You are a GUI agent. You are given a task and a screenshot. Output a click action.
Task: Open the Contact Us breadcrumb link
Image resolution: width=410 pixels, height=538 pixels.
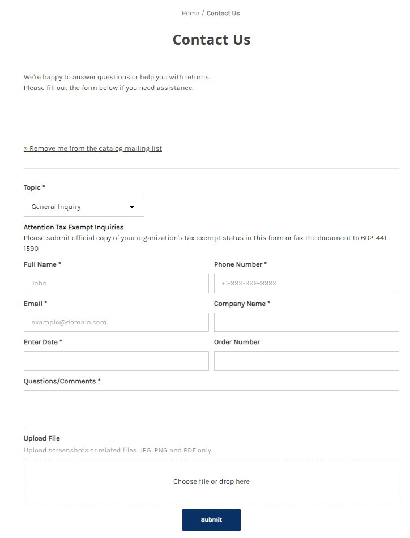tap(223, 14)
